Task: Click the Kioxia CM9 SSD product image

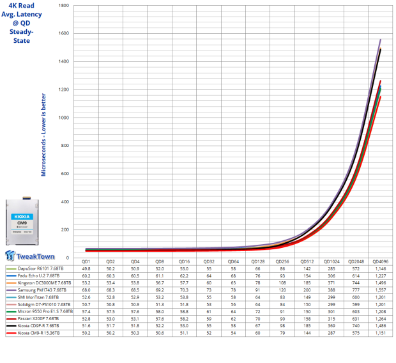Action: point(22,220)
